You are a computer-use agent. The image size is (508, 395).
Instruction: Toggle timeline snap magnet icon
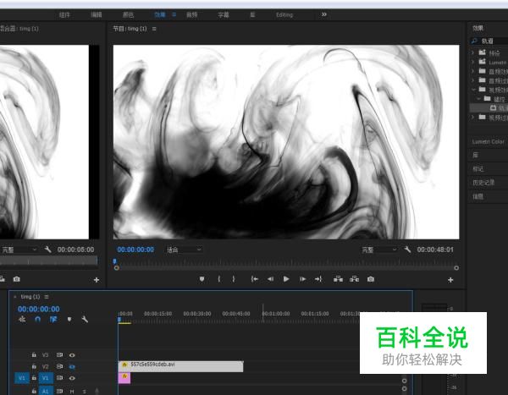(x=37, y=319)
